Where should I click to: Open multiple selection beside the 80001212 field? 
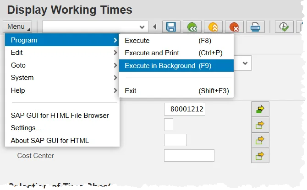click(x=260, y=110)
